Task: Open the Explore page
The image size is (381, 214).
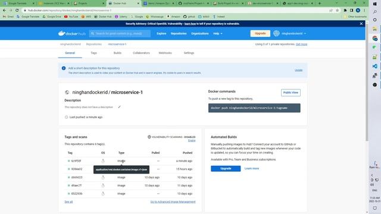Action: point(161,33)
